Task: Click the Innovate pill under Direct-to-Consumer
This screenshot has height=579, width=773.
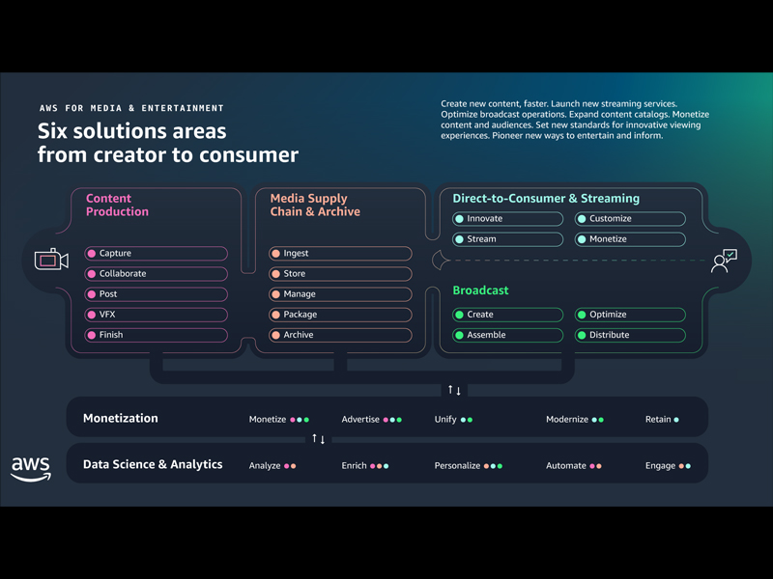Action: (507, 219)
